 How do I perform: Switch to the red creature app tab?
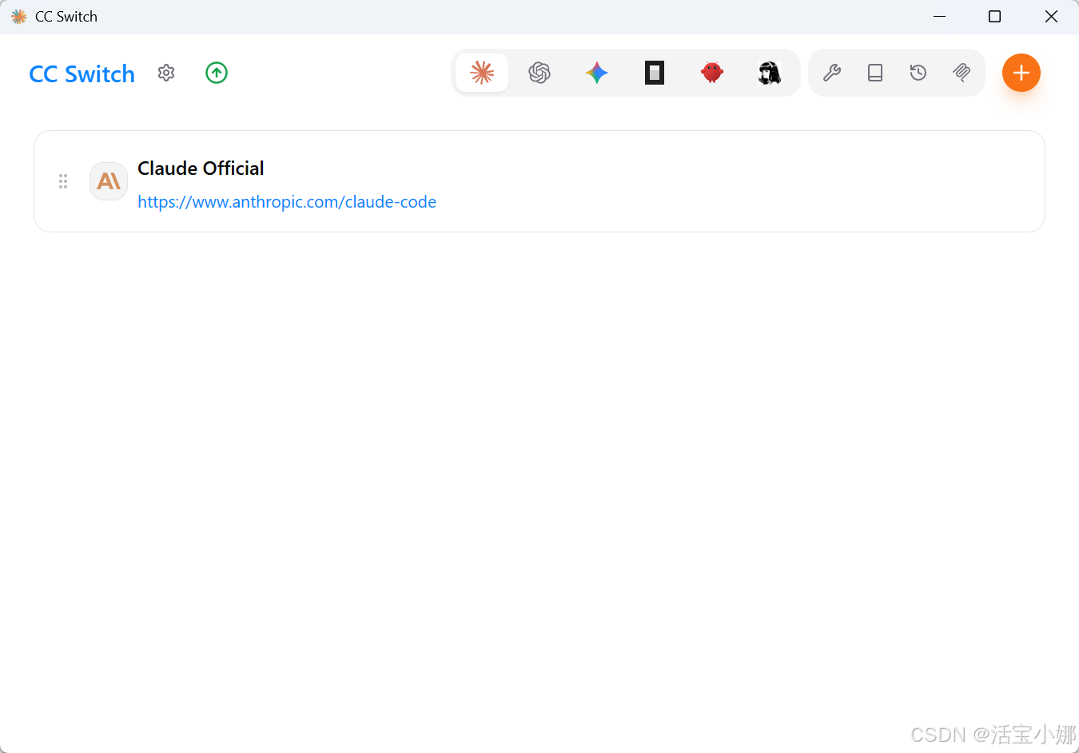(712, 73)
